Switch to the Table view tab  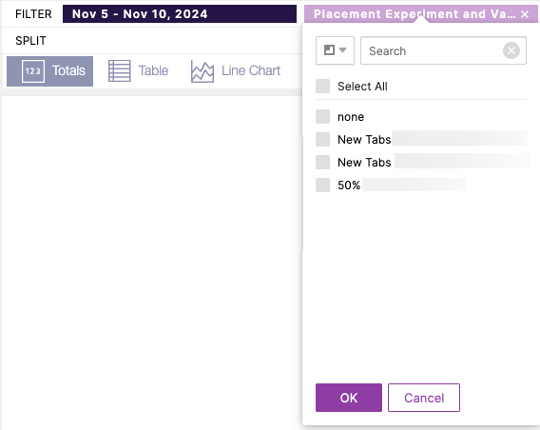click(139, 71)
